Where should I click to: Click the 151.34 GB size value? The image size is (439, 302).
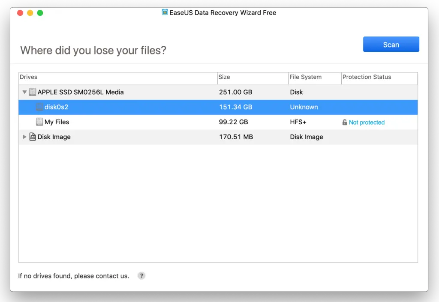point(235,107)
